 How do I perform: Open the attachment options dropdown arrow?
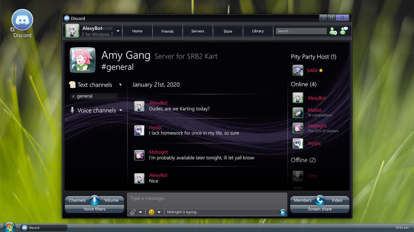click(x=140, y=212)
